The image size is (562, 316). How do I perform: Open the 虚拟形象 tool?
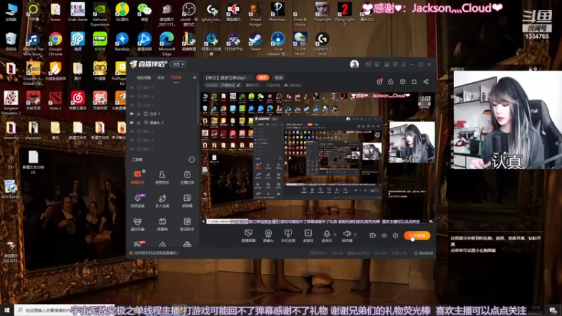138,224
